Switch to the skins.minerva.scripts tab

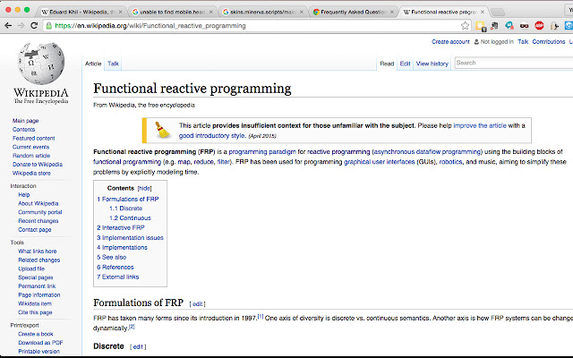pyautogui.click(x=262, y=12)
